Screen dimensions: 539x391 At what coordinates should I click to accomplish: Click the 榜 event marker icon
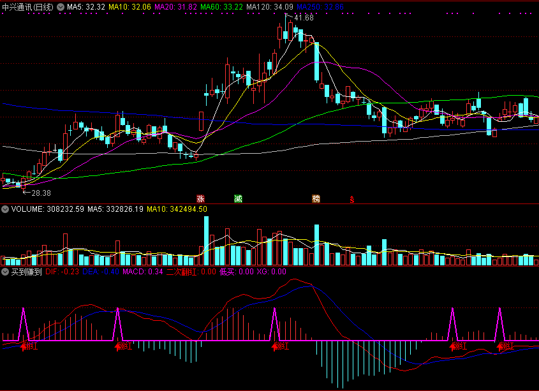(316, 198)
